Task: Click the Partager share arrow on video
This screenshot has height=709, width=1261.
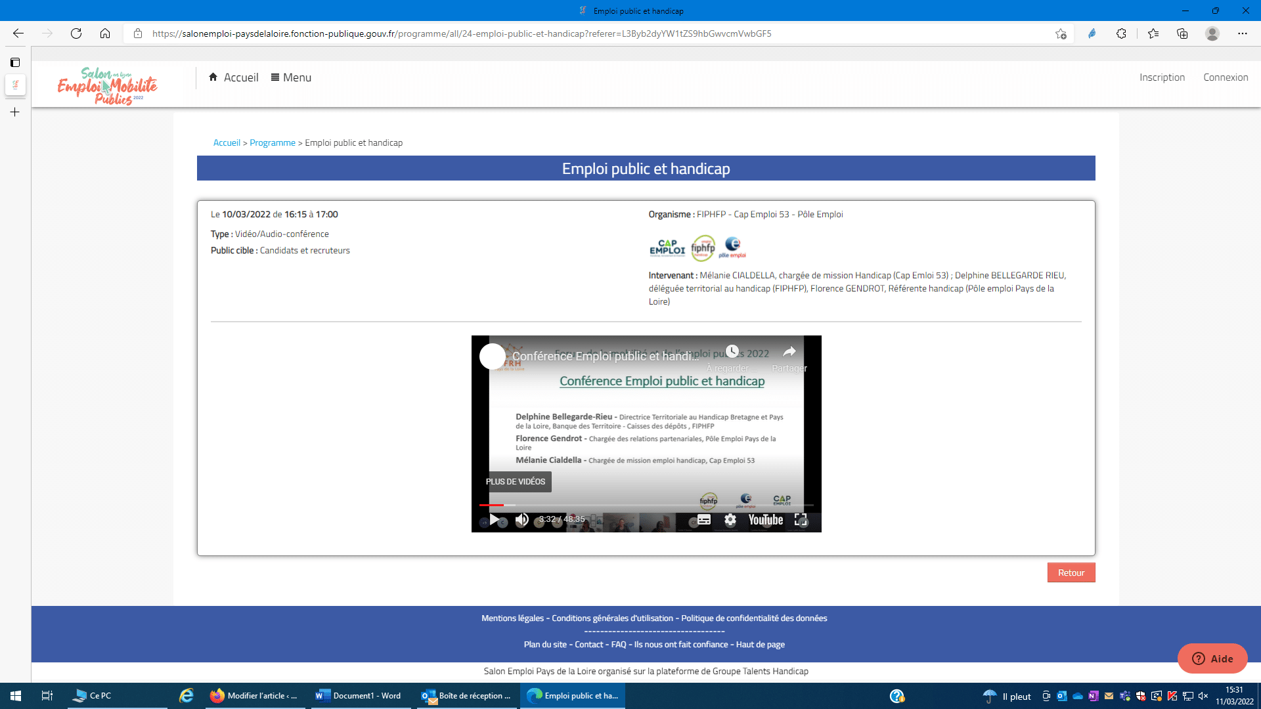Action: pyautogui.click(x=789, y=358)
